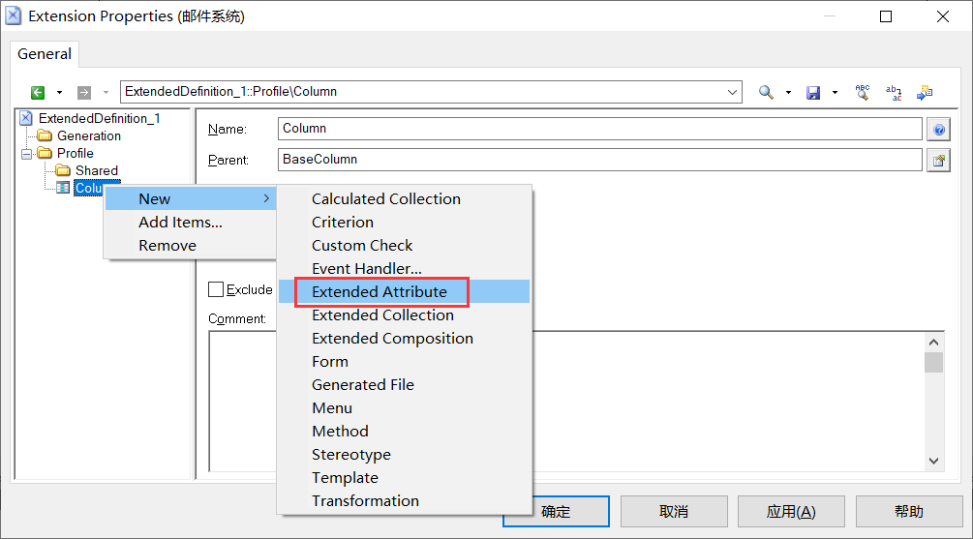Open the Save icon dropdown arrow

point(835,93)
